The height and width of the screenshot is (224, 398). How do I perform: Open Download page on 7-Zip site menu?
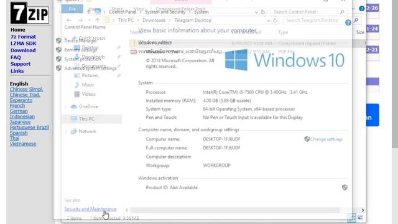click(23, 50)
